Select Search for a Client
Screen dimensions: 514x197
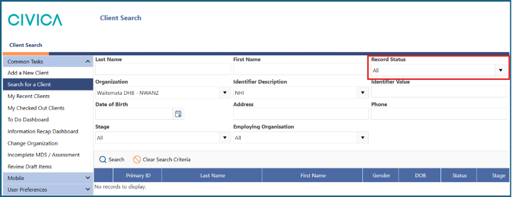[48, 84]
